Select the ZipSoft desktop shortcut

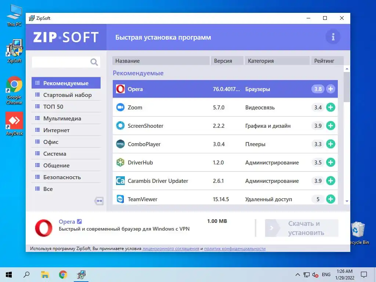tap(14, 51)
